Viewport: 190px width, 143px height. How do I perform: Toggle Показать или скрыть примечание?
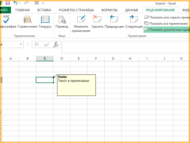167,17
